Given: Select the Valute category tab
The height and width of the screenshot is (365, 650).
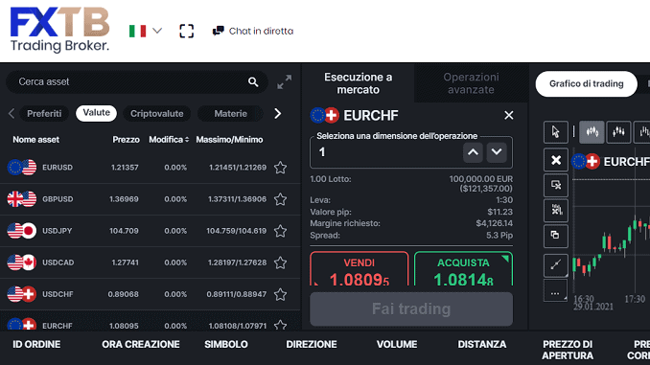Looking at the screenshot, I should (x=96, y=113).
